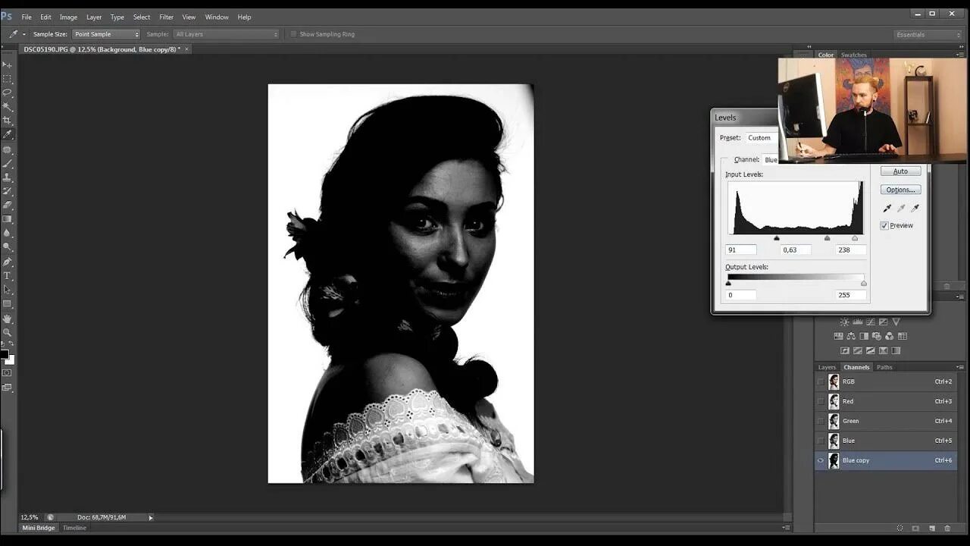
Task: Open the Preset dropdown in Levels
Action: coord(760,138)
